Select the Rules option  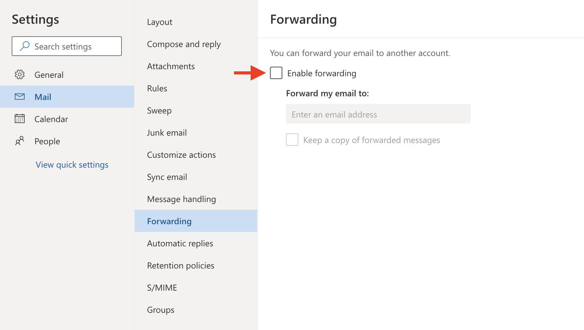(x=196, y=88)
